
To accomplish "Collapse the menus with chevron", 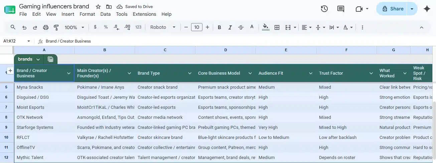I will click(422, 27).
